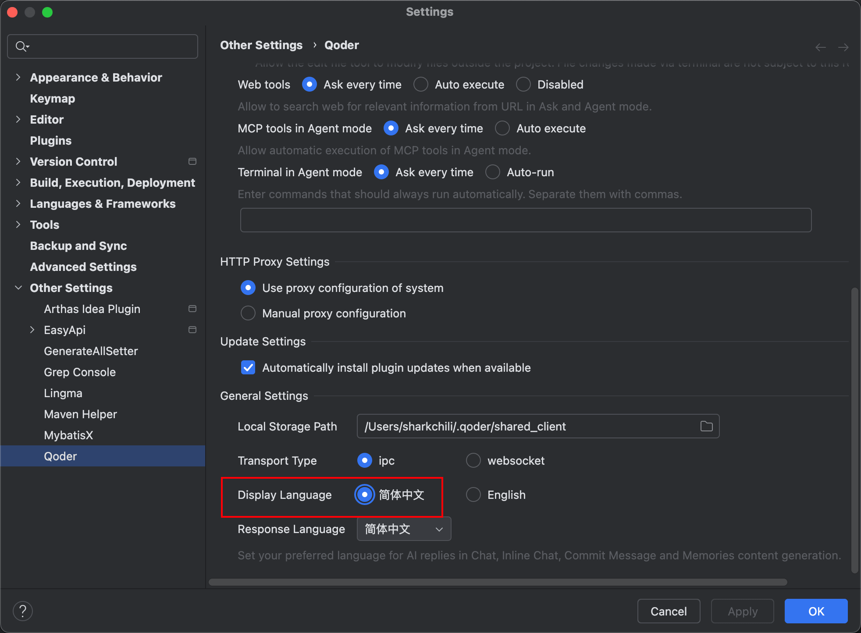Click the forward navigation arrow icon
The width and height of the screenshot is (861, 633).
pyautogui.click(x=843, y=47)
